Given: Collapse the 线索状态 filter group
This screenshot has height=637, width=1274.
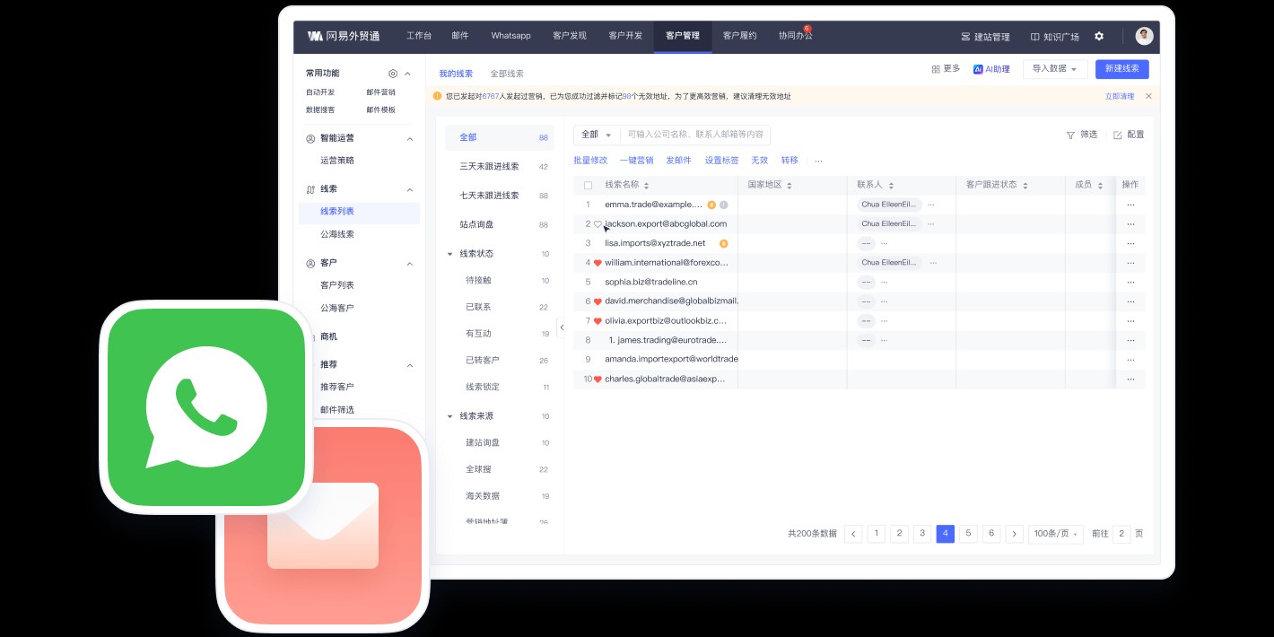Looking at the screenshot, I should tap(450, 254).
